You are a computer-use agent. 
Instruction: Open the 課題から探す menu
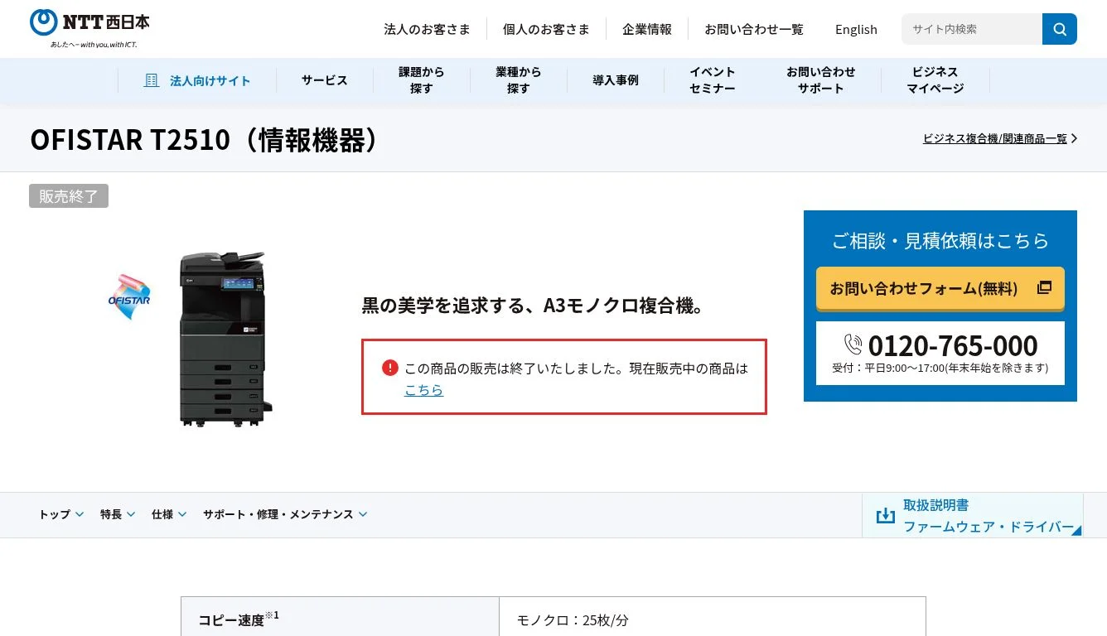[422, 80]
